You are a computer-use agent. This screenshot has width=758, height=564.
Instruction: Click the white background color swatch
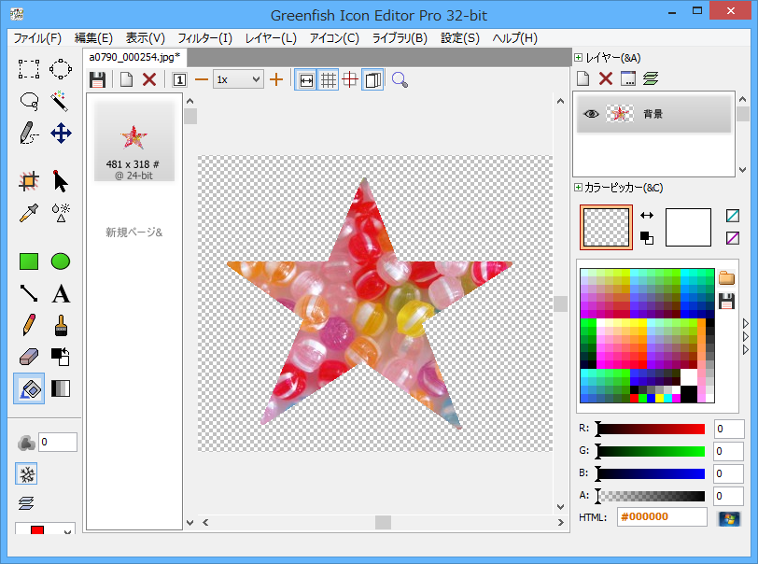point(688,227)
